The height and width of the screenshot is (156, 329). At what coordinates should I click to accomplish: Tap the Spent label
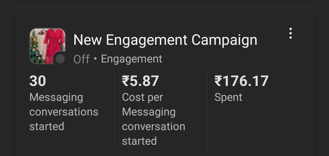[228, 97]
